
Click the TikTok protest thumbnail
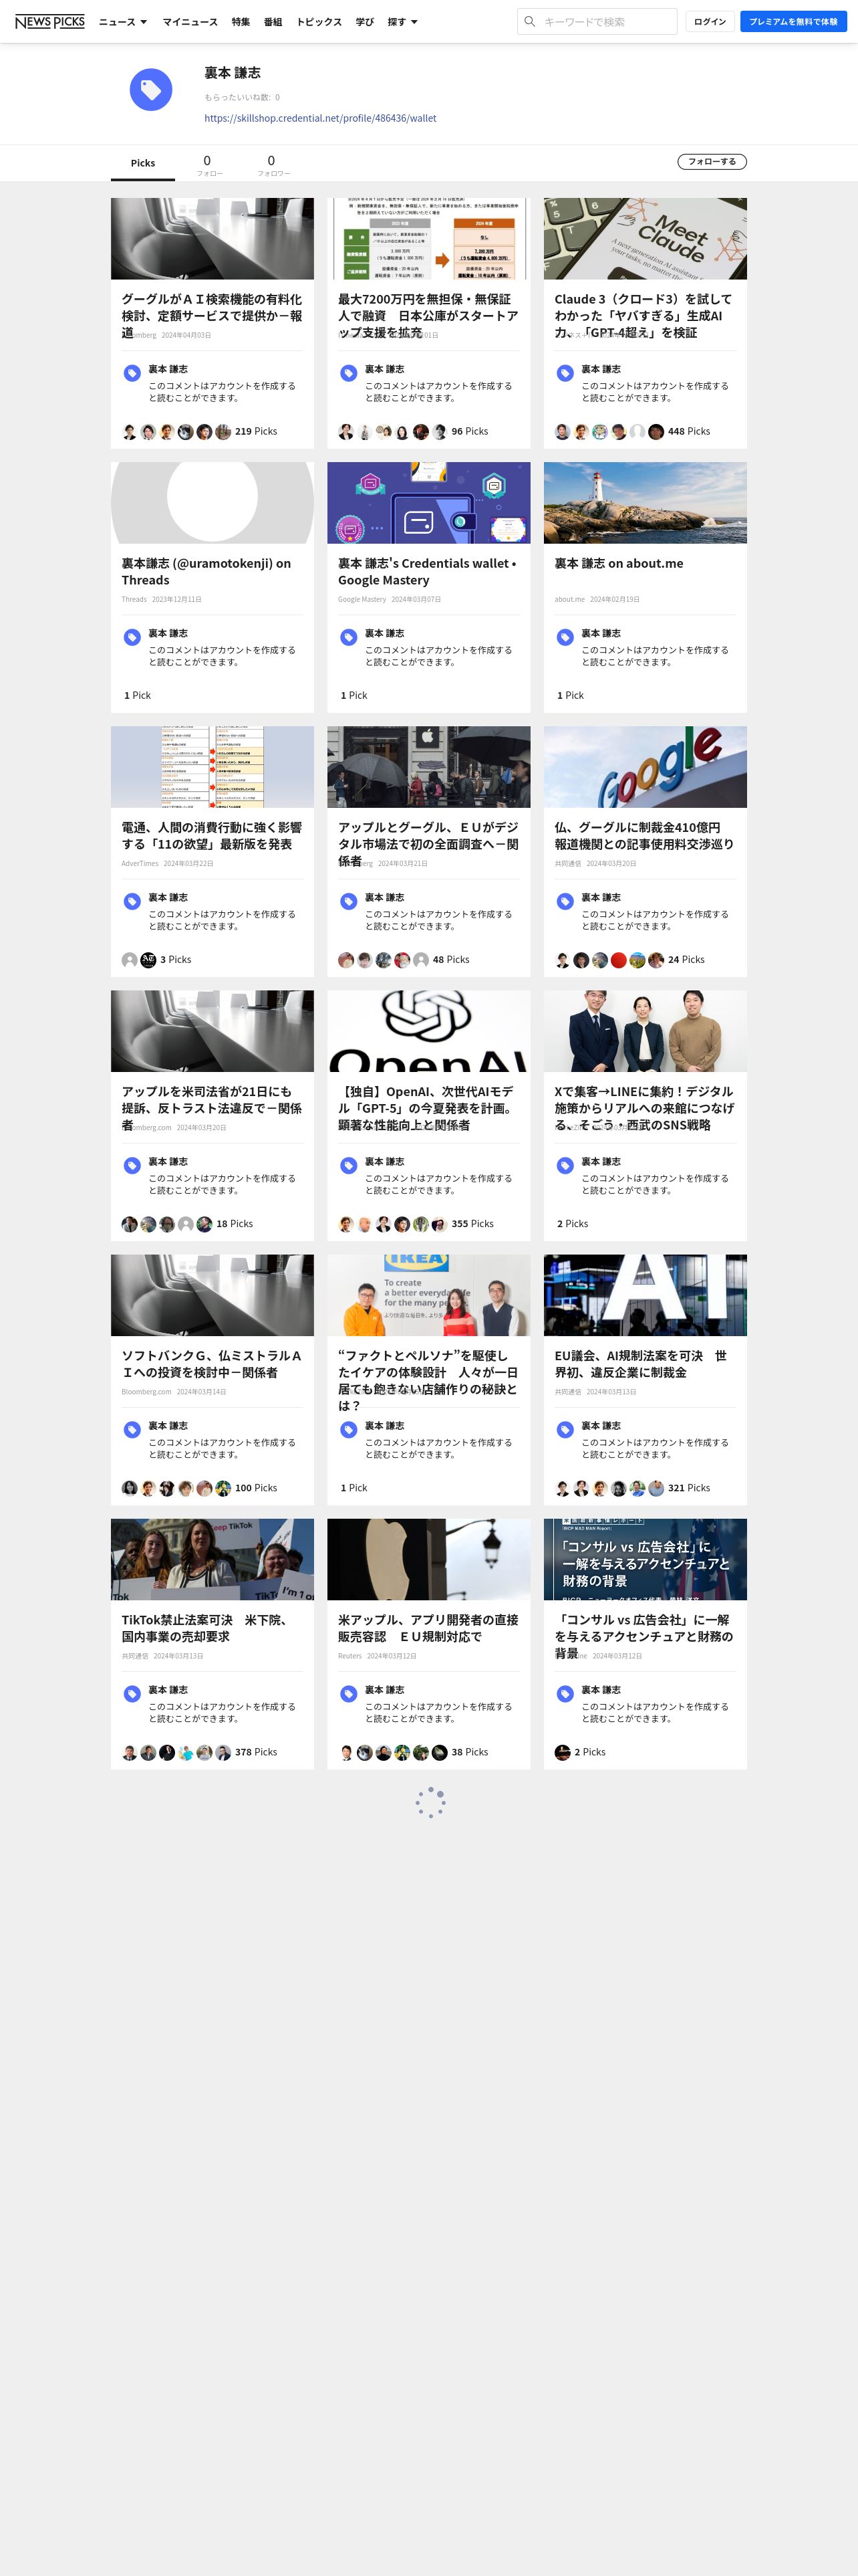click(212, 1559)
